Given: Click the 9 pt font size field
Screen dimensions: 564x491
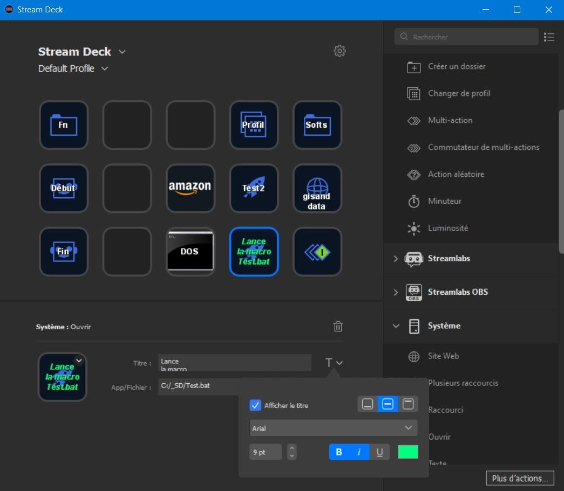Looking at the screenshot, I should pyautogui.click(x=266, y=452).
